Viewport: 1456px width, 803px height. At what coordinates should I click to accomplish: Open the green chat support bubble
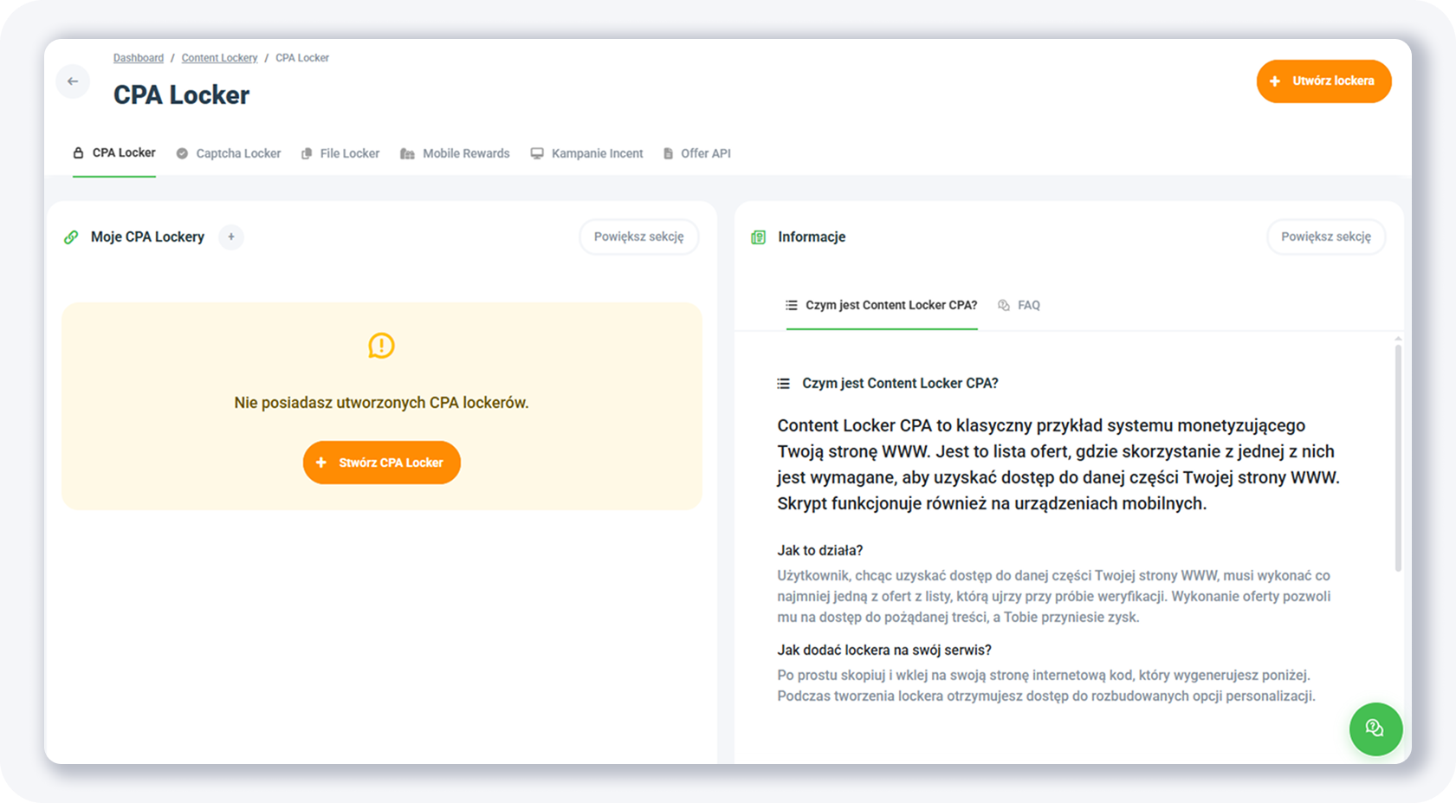tap(1375, 729)
